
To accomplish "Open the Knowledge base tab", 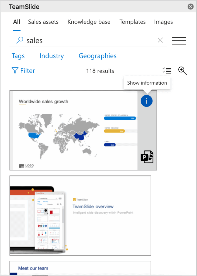I will tap(89, 22).
